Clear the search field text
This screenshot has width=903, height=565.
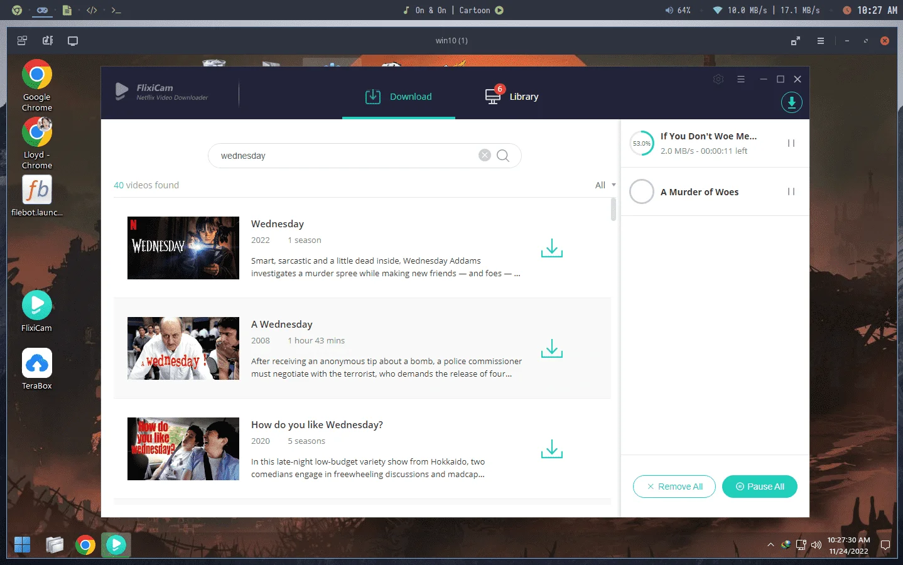(484, 155)
